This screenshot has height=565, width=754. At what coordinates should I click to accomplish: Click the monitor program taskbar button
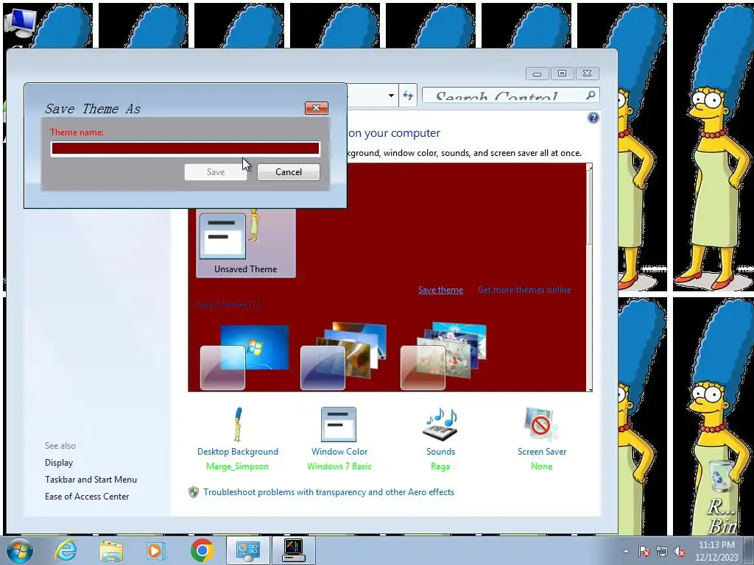(293, 550)
